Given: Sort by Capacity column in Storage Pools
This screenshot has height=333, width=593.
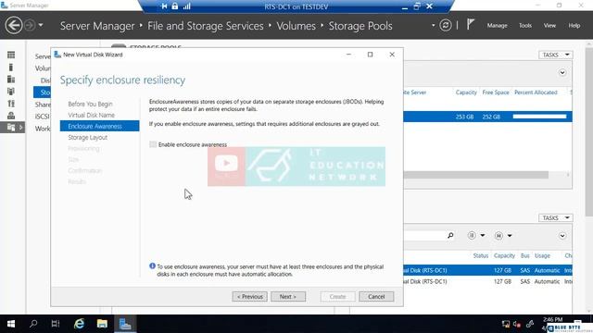Looking at the screenshot, I should click(466, 92).
